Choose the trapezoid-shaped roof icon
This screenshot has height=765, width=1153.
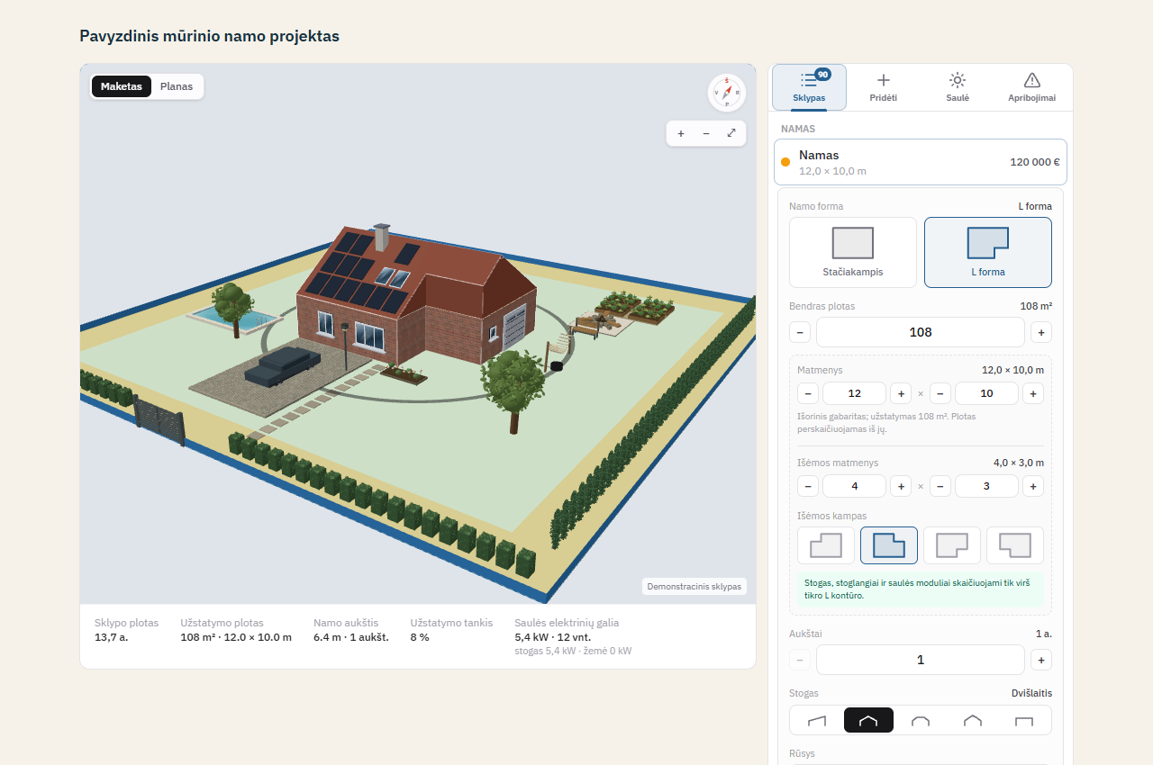pos(921,720)
